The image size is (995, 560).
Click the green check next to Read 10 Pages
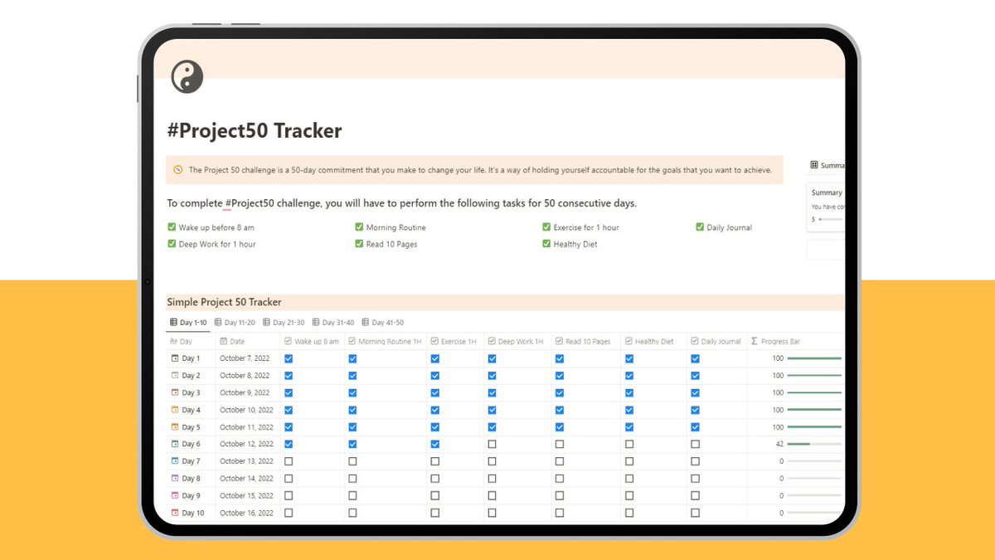click(x=359, y=244)
